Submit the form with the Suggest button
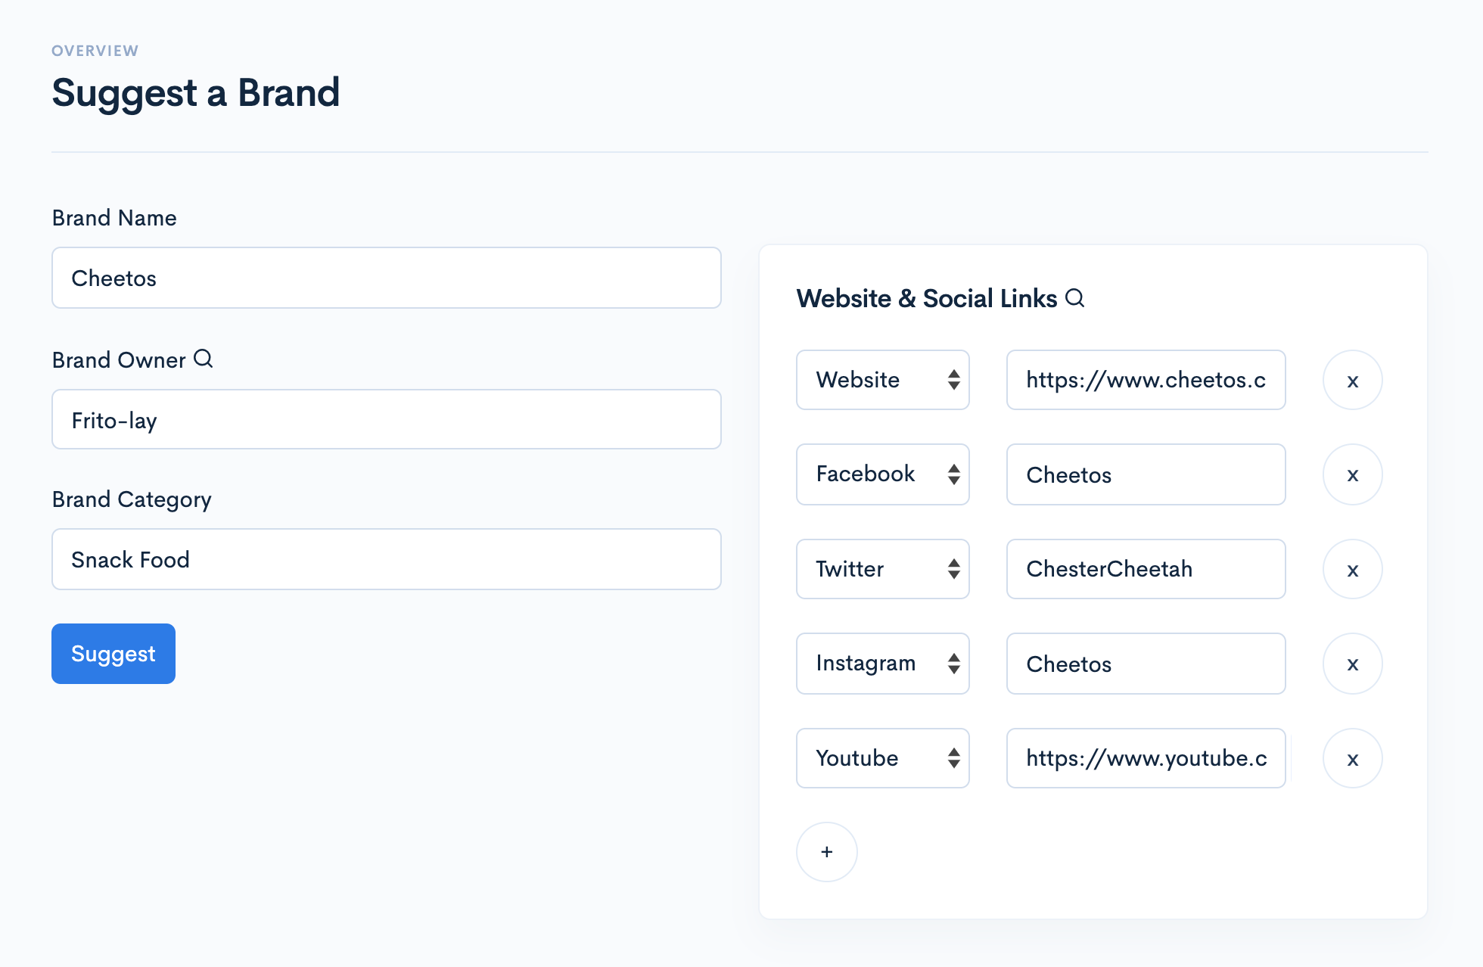Image resolution: width=1483 pixels, height=967 pixels. pos(113,654)
